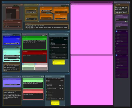Toggle the eye icon on Input group header
Viewport: 132px width, 108px height.
click(x=68, y=5)
